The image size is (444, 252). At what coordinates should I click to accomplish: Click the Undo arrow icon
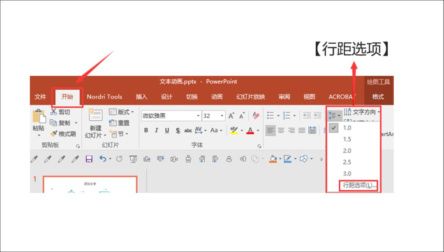coord(102,159)
